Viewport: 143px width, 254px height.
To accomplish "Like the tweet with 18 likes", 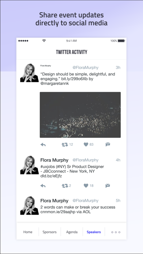I will point(86,186).
